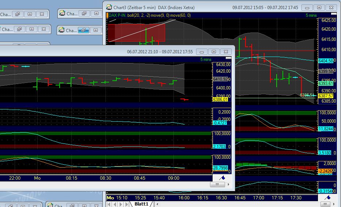This screenshot has width=341, height=207.
Task: Click front chart horizontal scrollbar thumb
Action: [217, 184]
